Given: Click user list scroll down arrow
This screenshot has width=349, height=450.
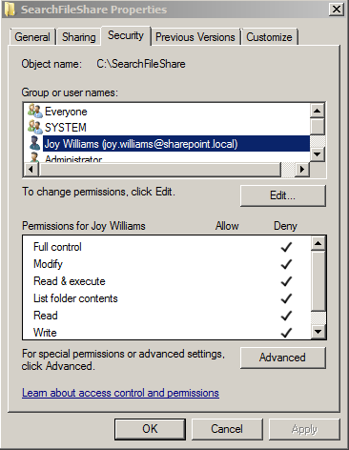Looking at the screenshot, I should 318,154.
